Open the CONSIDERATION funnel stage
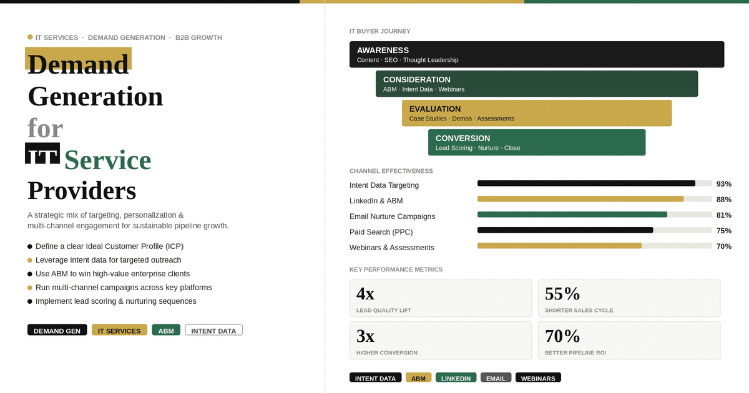Viewport: 749px width, 393px height. point(537,84)
